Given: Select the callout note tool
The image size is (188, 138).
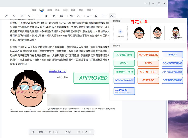Looking at the screenshot, I should pyautogui.click(x=54, y=16).
